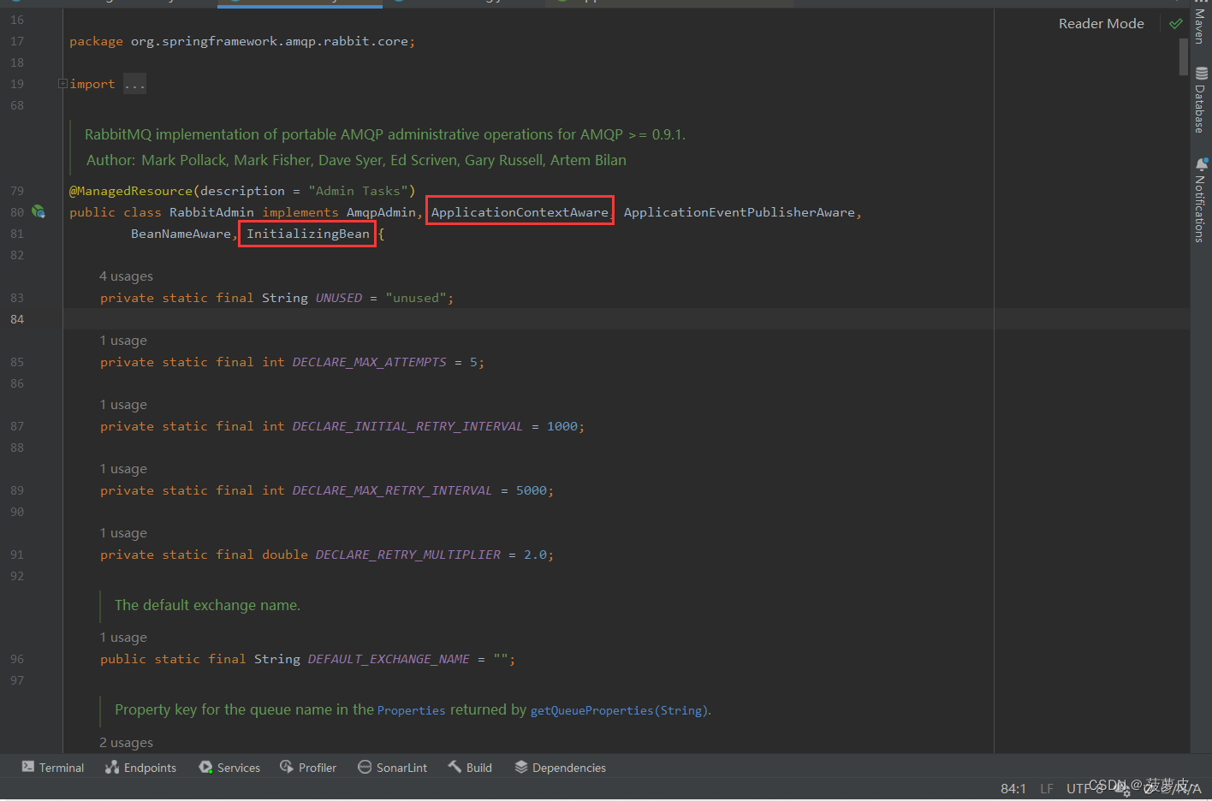
Task: Open getQueueProperties(String) doc link
Action: click(x=619, y=710)
